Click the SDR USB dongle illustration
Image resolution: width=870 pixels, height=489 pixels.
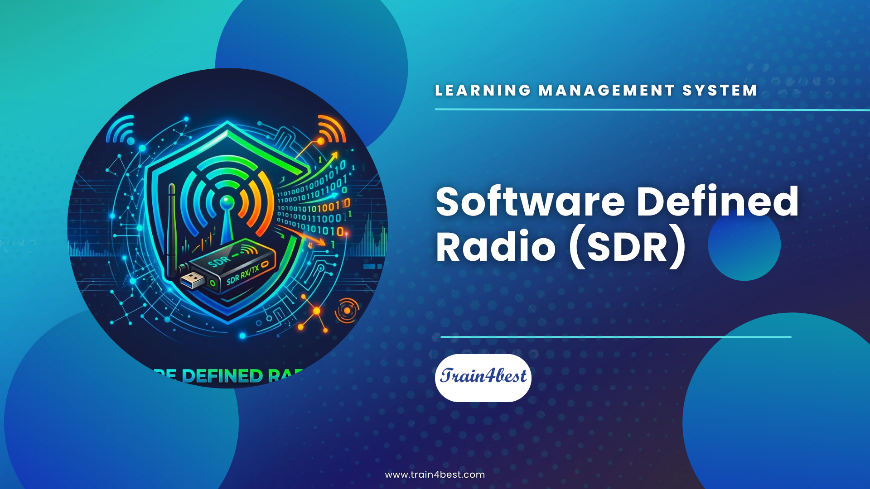point(229,268)
